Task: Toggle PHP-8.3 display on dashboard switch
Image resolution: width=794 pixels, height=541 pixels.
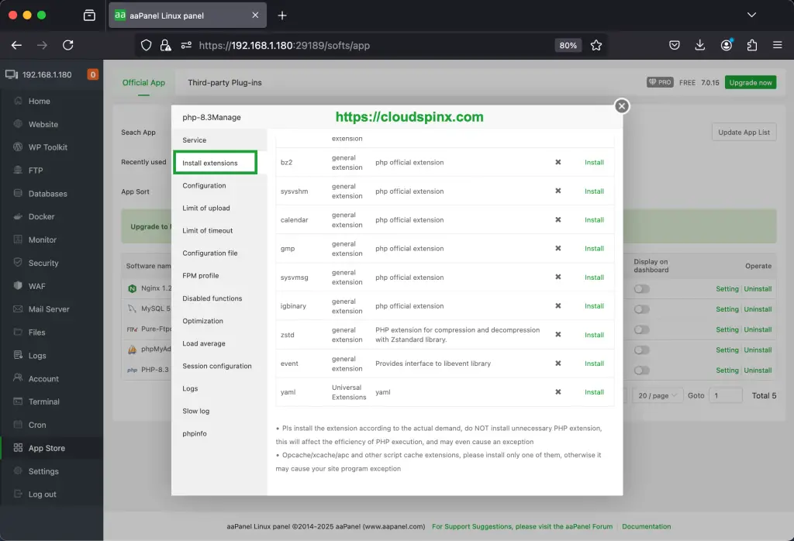Action: pos(641,370)
